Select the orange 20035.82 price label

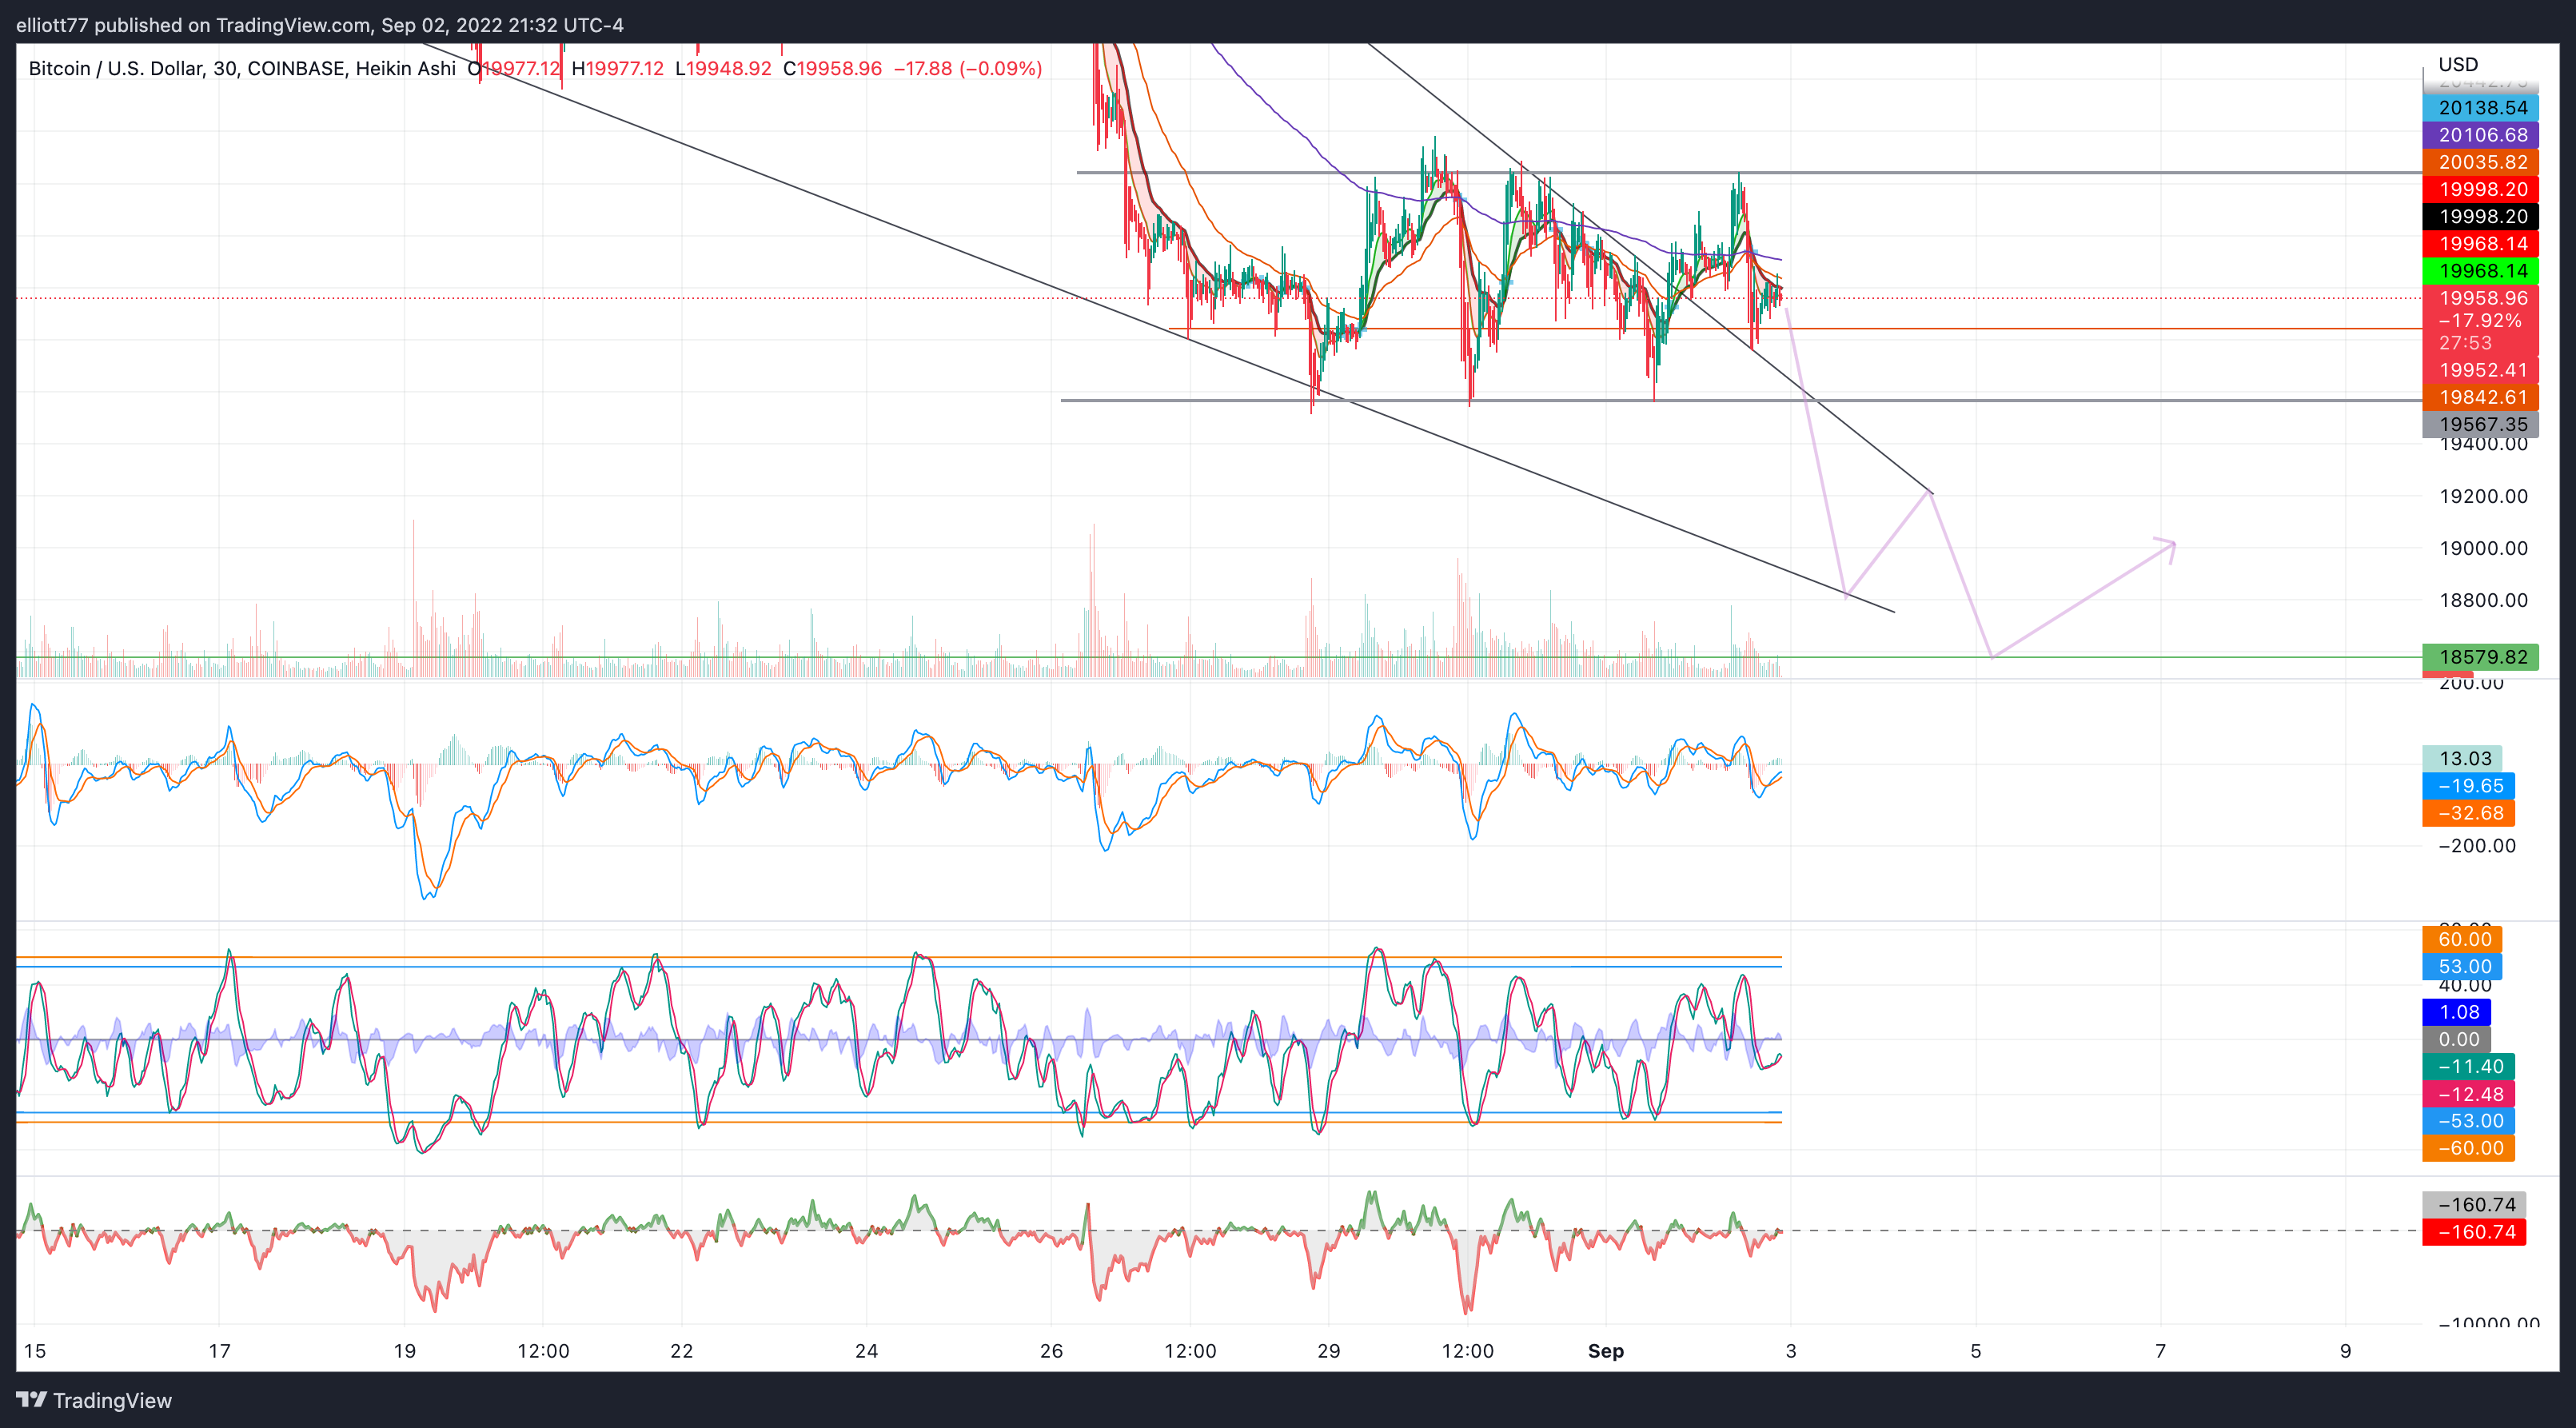[x=2480, y=162]
